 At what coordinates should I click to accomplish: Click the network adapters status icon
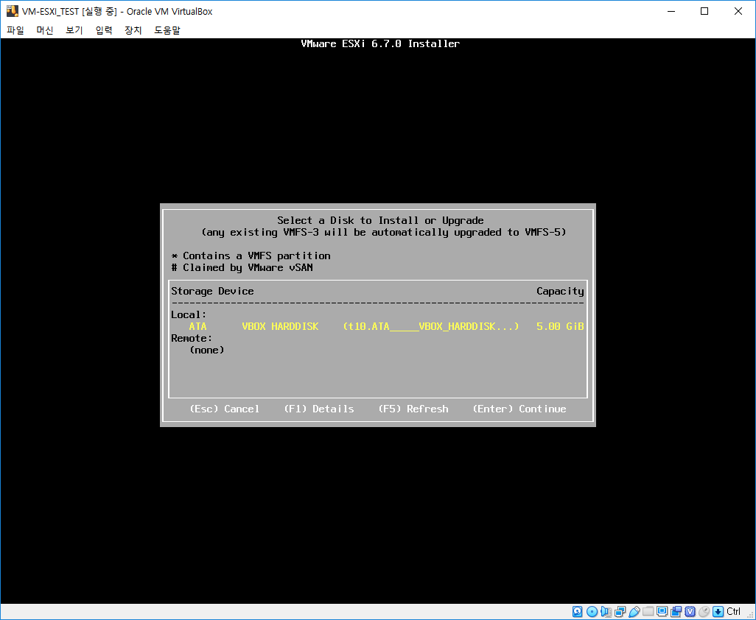[x=620, y=611]
